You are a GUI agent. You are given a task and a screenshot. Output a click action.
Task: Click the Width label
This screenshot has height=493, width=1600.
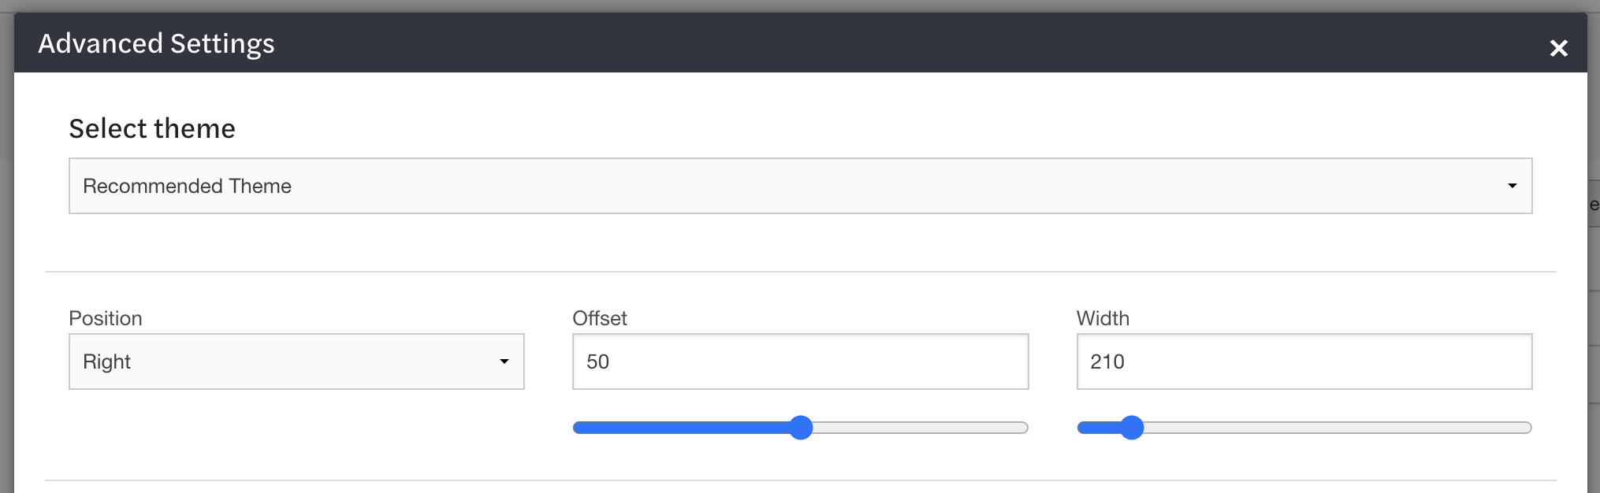coord(1103,318)
